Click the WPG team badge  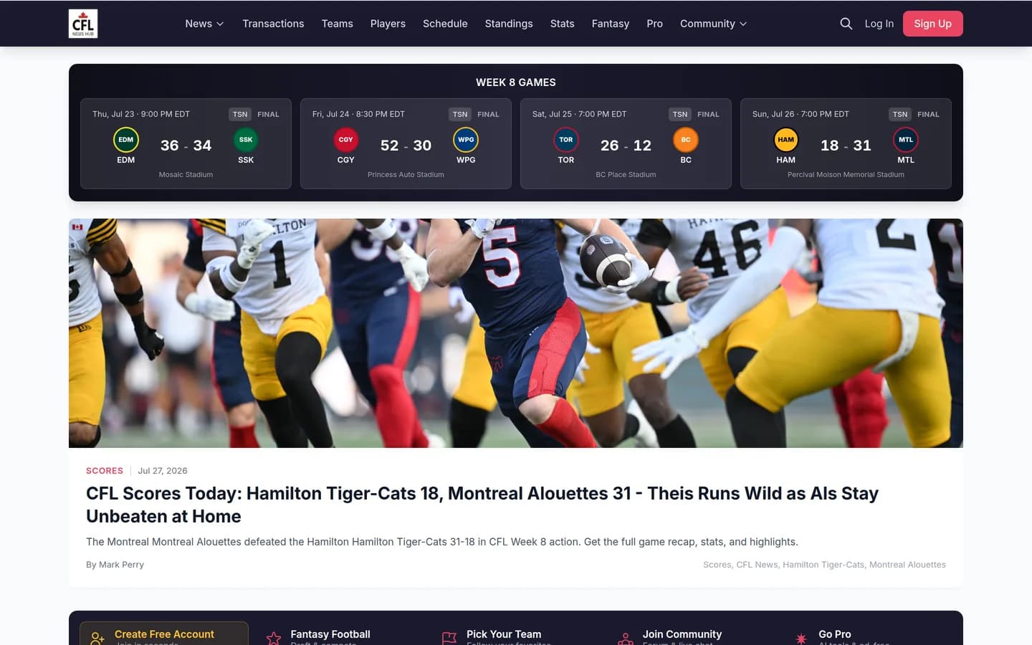tap(466, 140)
